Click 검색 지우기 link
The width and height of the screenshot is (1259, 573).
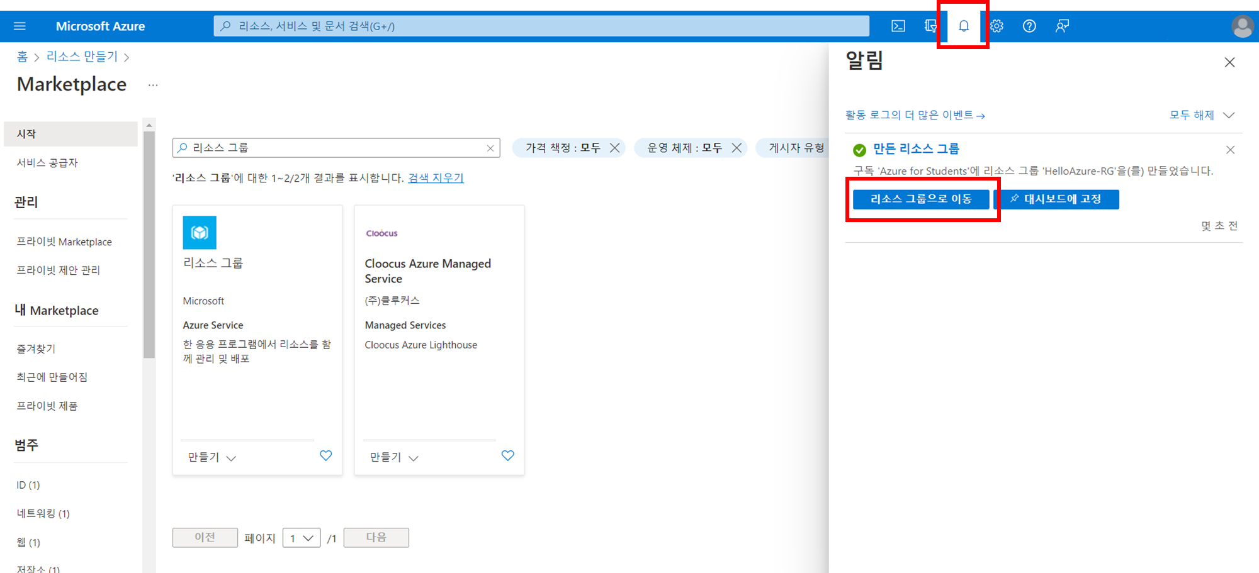436,178
